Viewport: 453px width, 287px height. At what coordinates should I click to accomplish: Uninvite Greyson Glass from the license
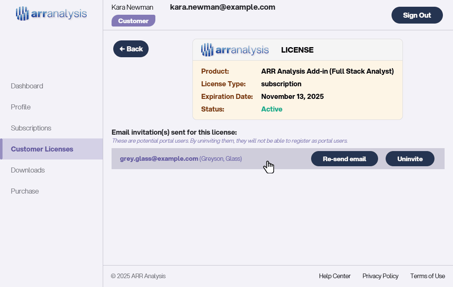(410, 159)
